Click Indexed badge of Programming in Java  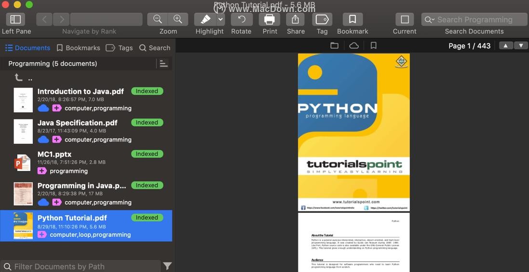click(147, 185)
